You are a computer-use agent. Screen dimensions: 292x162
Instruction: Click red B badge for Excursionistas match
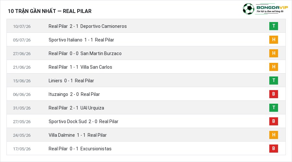[274, 148]
